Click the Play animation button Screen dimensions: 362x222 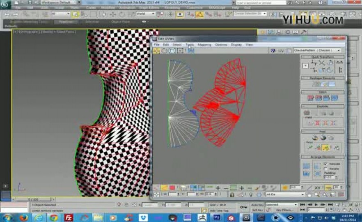316,205
